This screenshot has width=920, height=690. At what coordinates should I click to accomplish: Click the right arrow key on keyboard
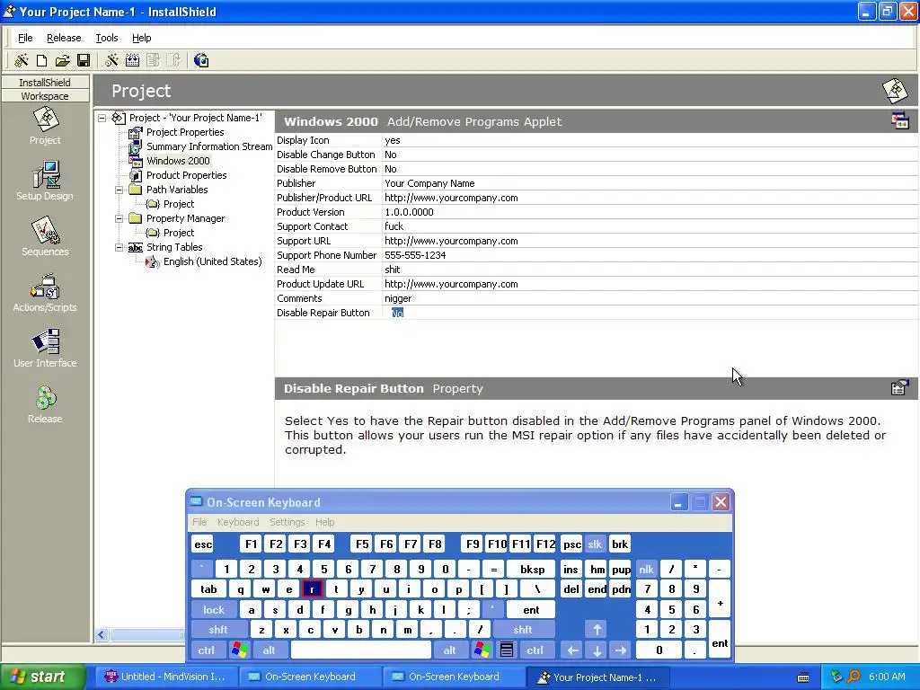point(620,650)
